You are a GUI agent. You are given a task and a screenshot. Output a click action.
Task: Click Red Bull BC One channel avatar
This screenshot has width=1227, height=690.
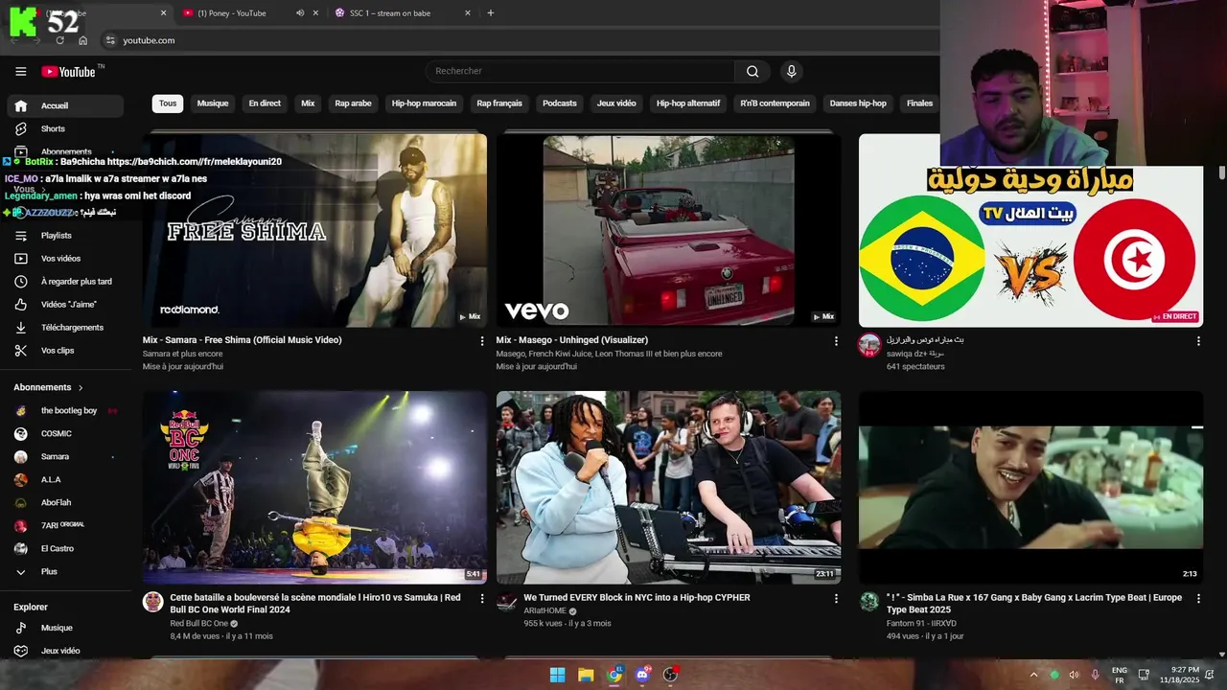153,602
